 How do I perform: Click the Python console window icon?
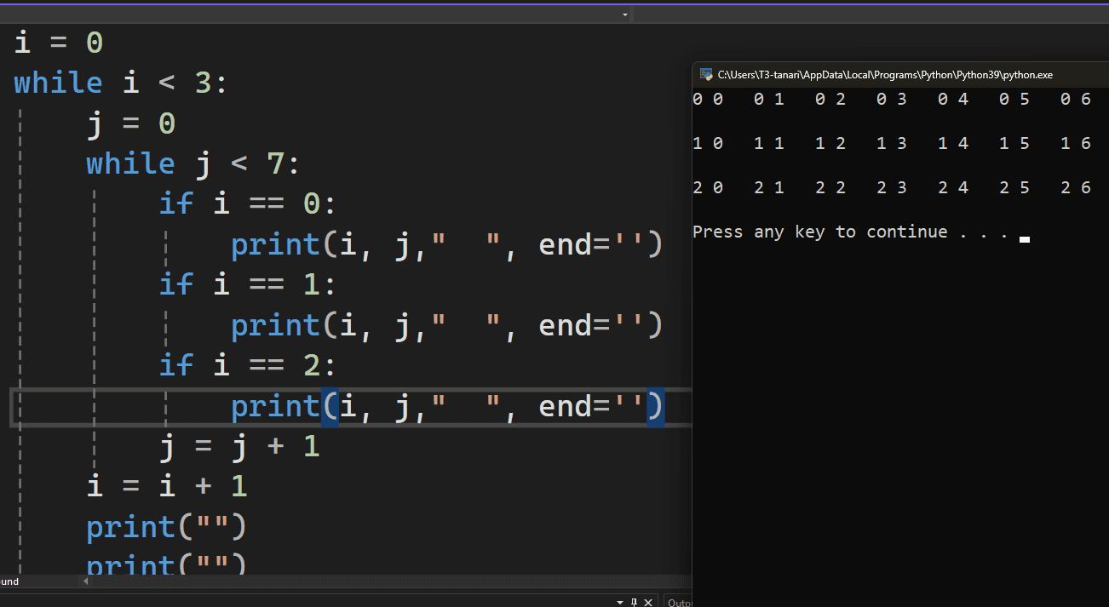pyautogui.click(x=705, y=75)
